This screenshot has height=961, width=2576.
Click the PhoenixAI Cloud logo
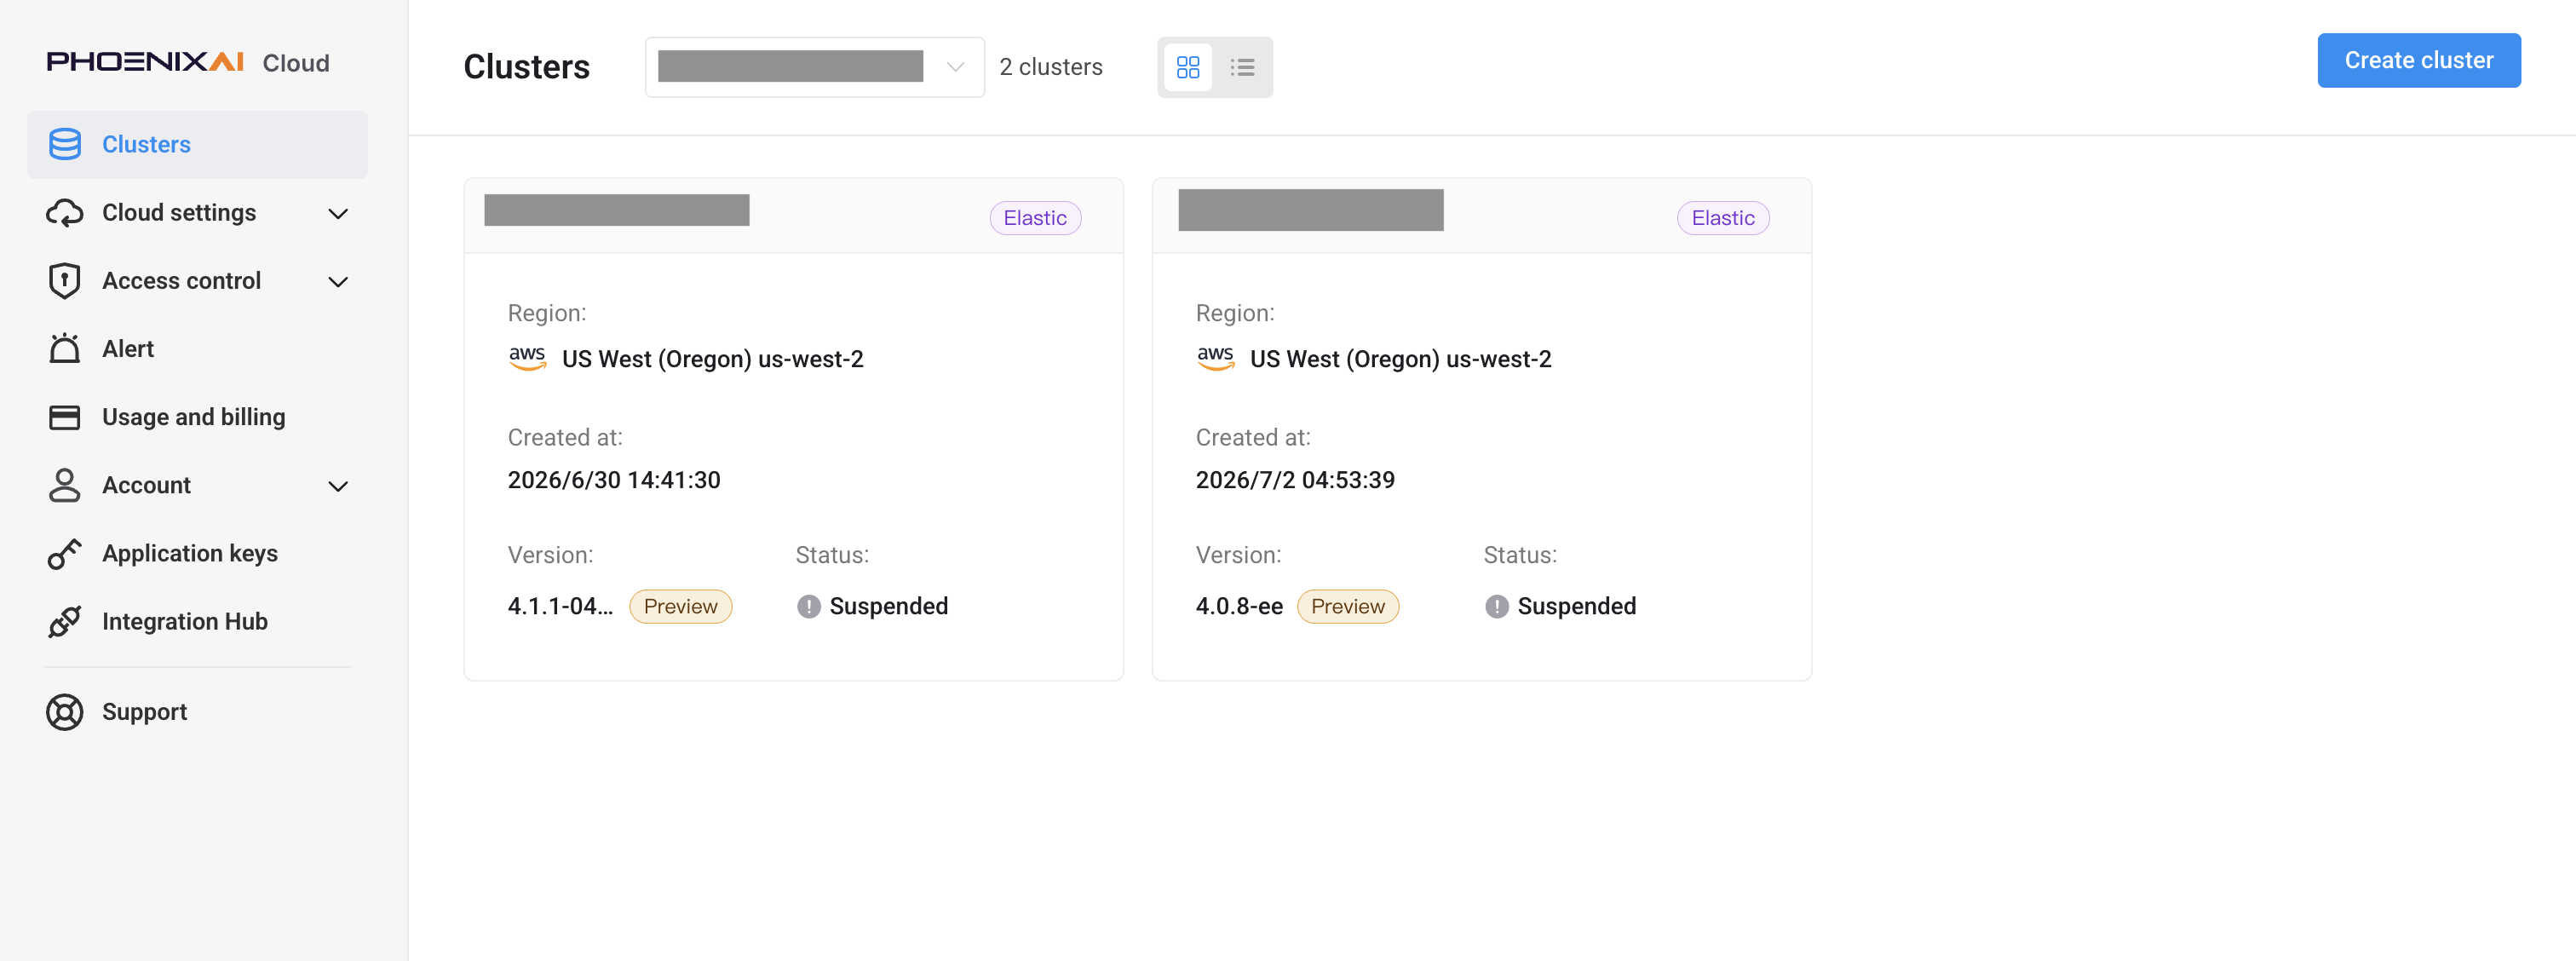click(x=188, y=62)
